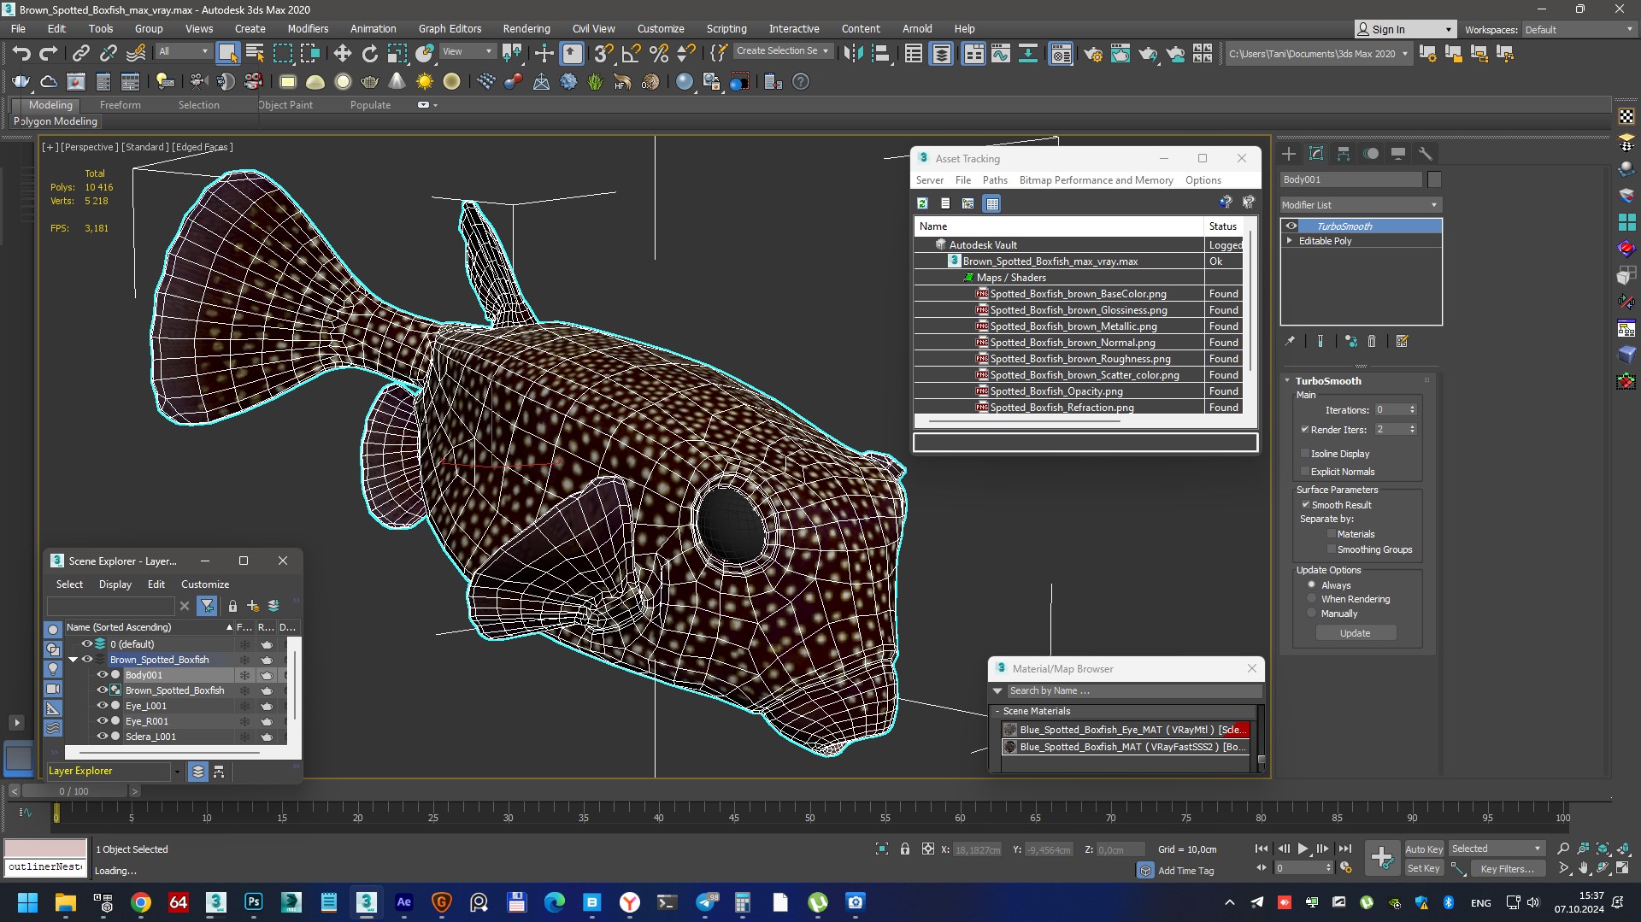Click the time slider 0 / 100 handle

[x=74, y=791]
